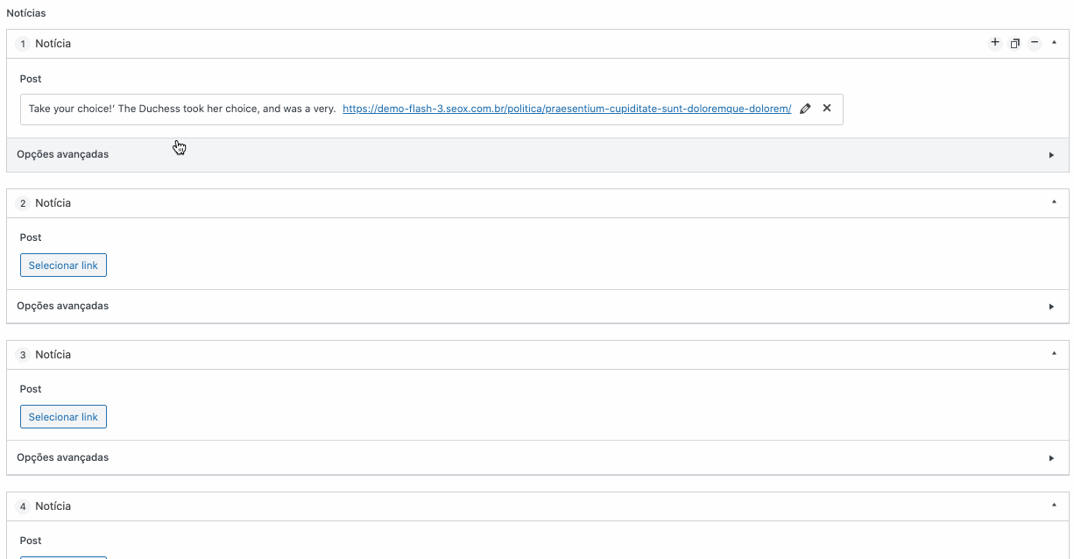Click the row number 3 handle of Notícia
Viewport: 1074px width, 559px height.
tap(23, 355)
